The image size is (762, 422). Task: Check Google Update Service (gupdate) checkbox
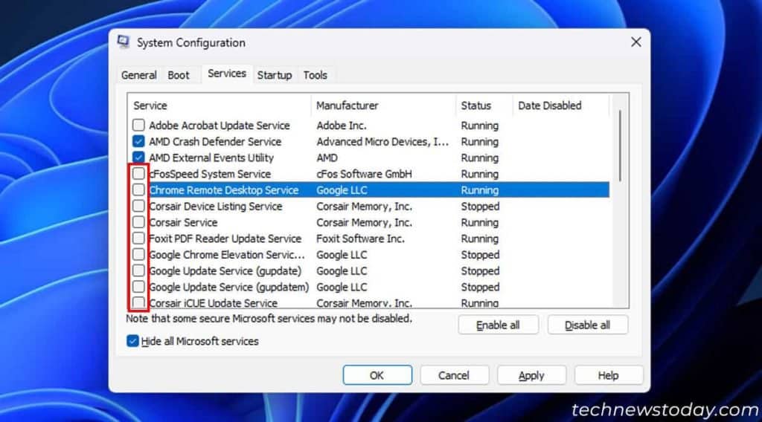[138, 270]
